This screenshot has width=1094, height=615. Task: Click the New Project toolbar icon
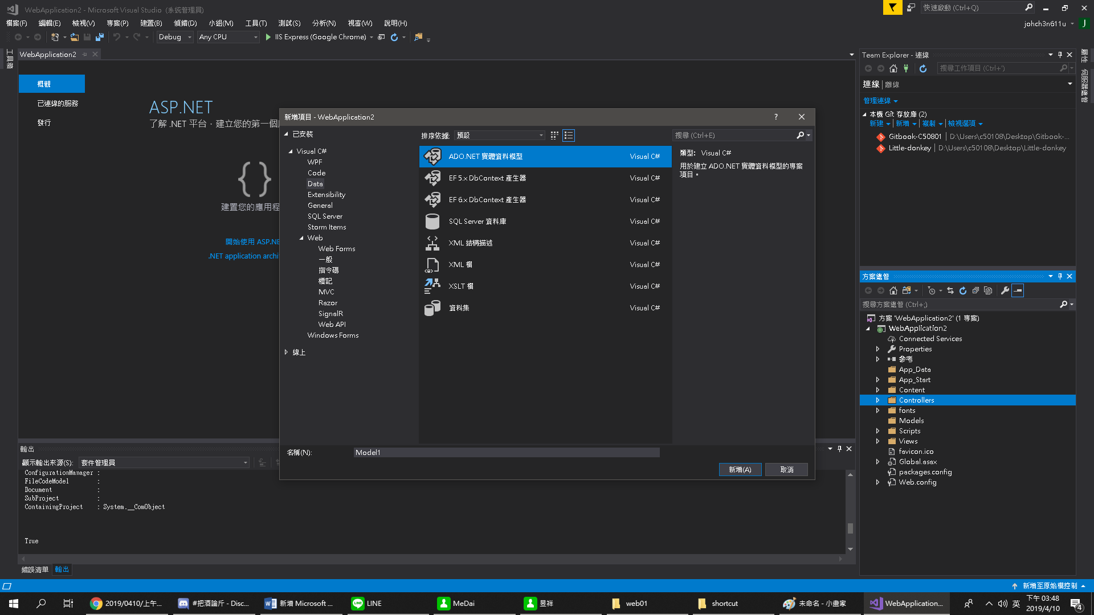55,37
